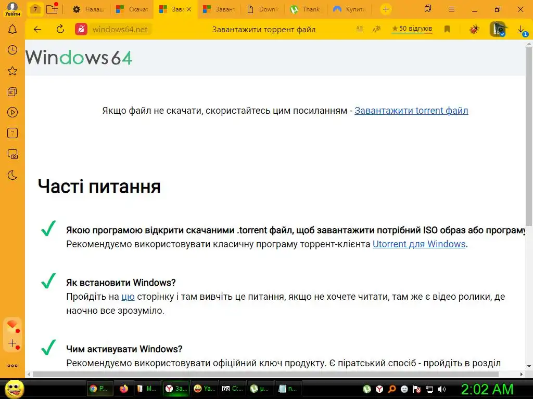Open Favorites star icon in sidebar
Image resolution: width=533 pixels, height=399 pixels.
tap(12, 71)
